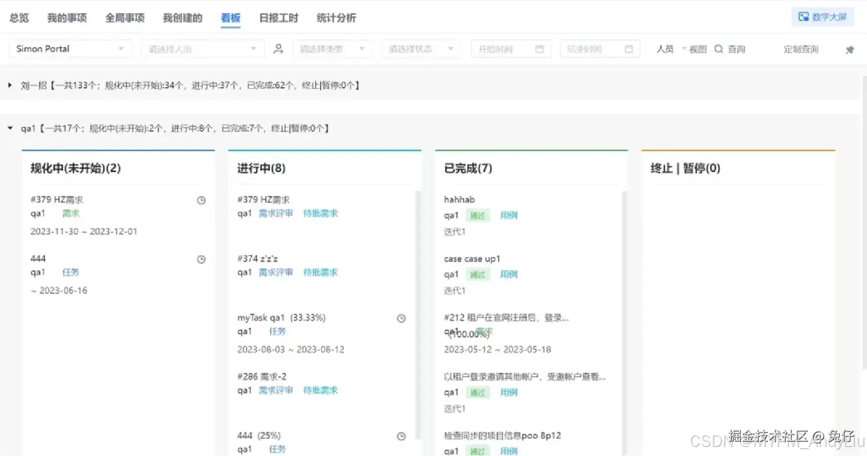Viewport: 867px width, 456px height.
Task: Switch to the 总览 tab
Action: (x=19, y=18)
